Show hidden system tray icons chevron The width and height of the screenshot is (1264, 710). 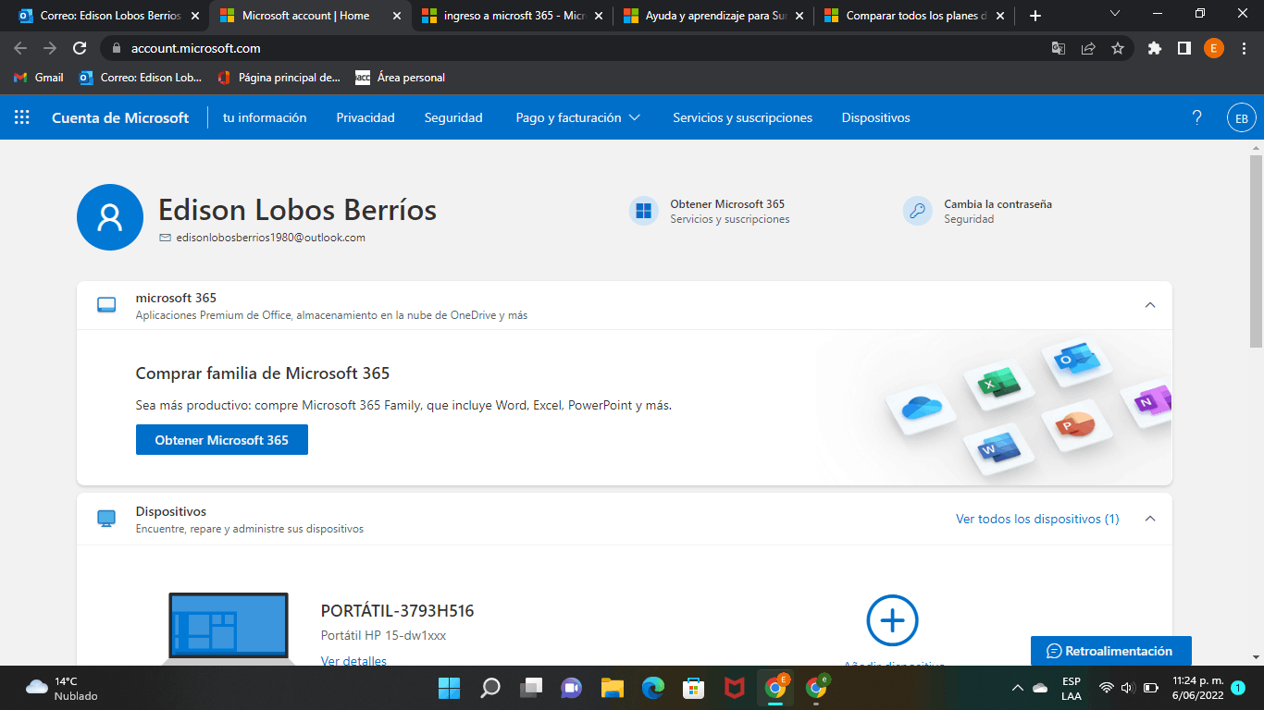(1018, 688)
